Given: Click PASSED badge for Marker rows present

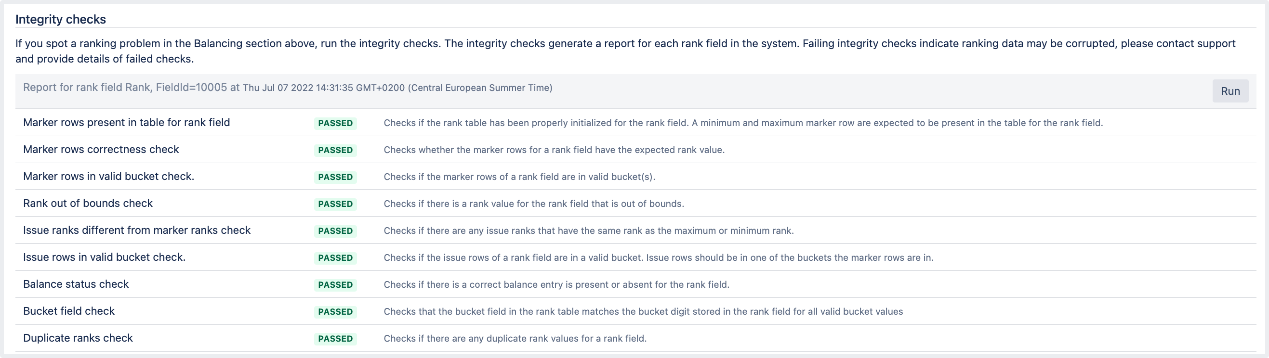Looking at the screenshot, I should pos(335,123).
